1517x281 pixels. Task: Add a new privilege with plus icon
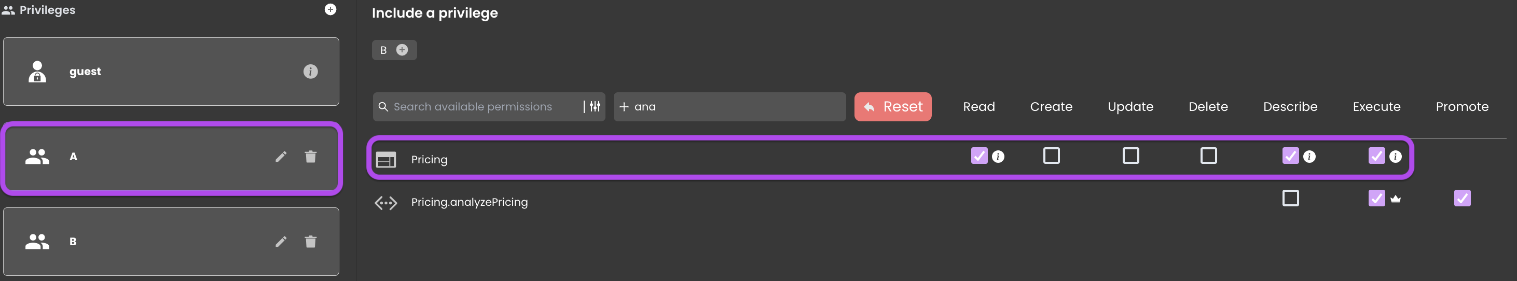[x=330, y=9]
